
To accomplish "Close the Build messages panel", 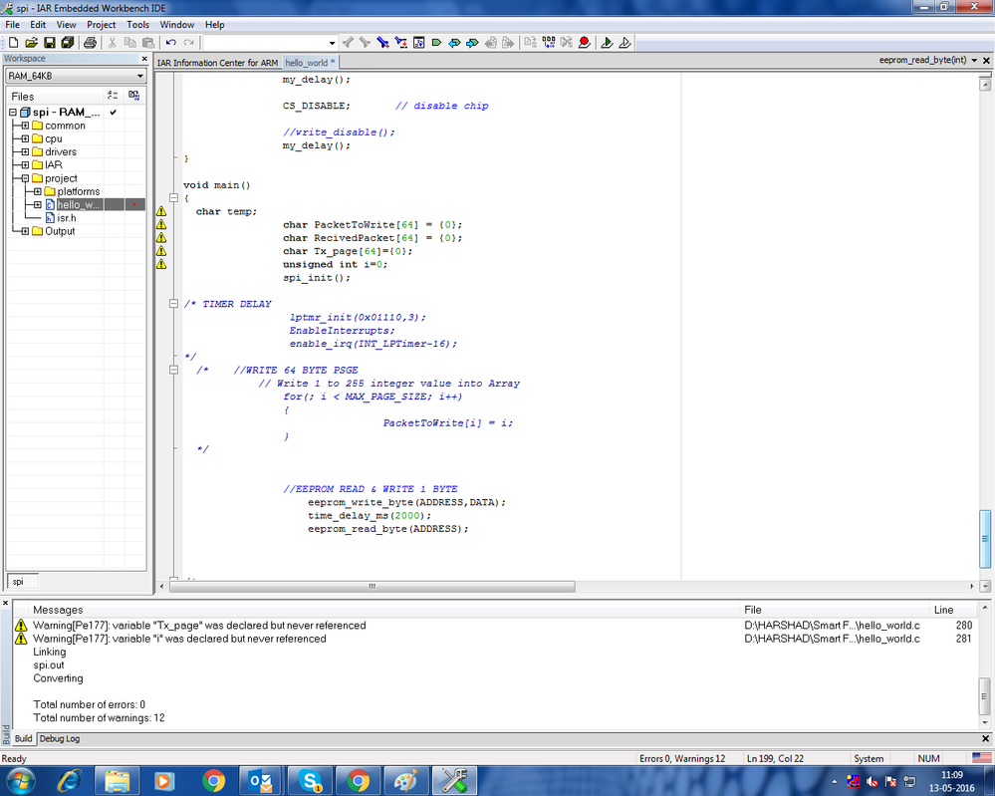I will pos(5,603).
